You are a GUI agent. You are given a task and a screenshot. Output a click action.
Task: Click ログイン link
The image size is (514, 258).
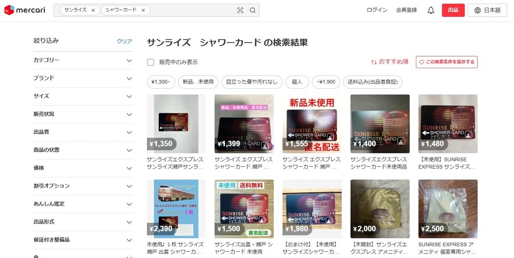[x=377, y=10]
